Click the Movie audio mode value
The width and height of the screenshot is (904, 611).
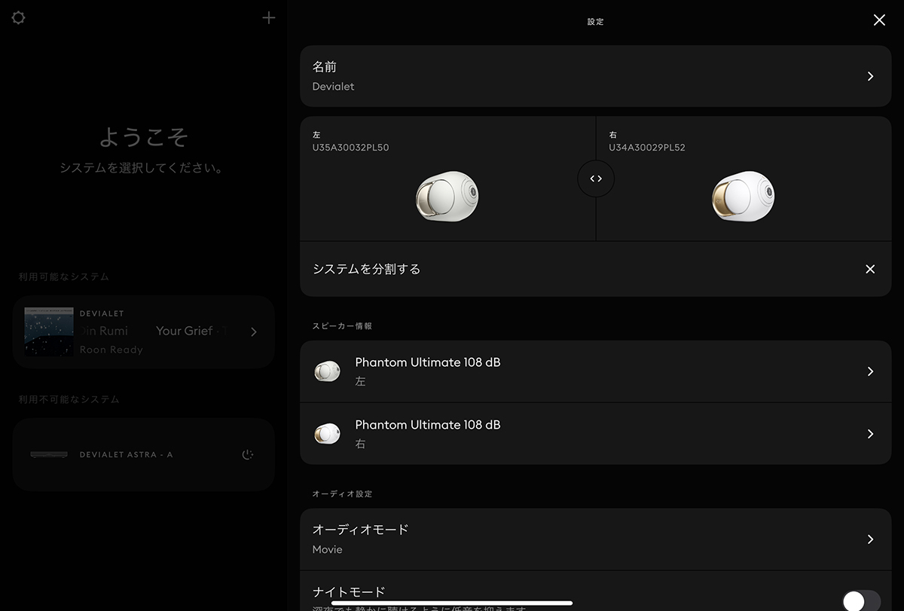(327, 549)
